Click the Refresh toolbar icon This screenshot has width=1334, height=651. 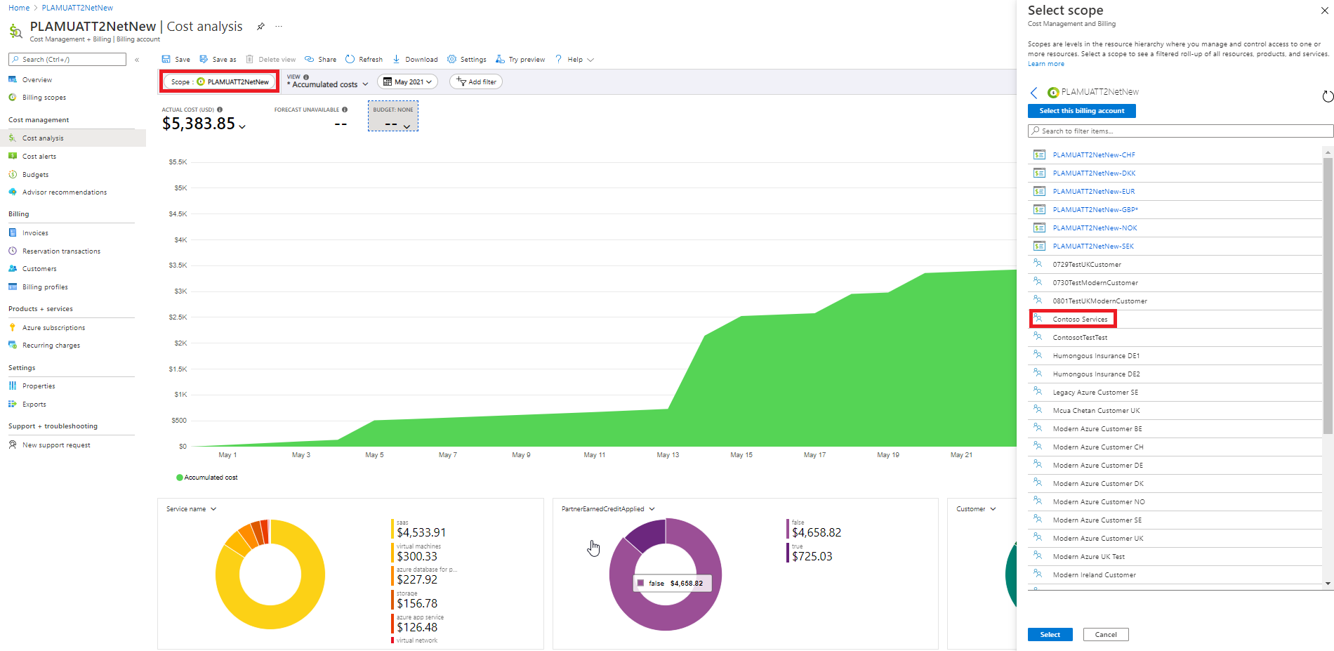[x=350, y=60]
